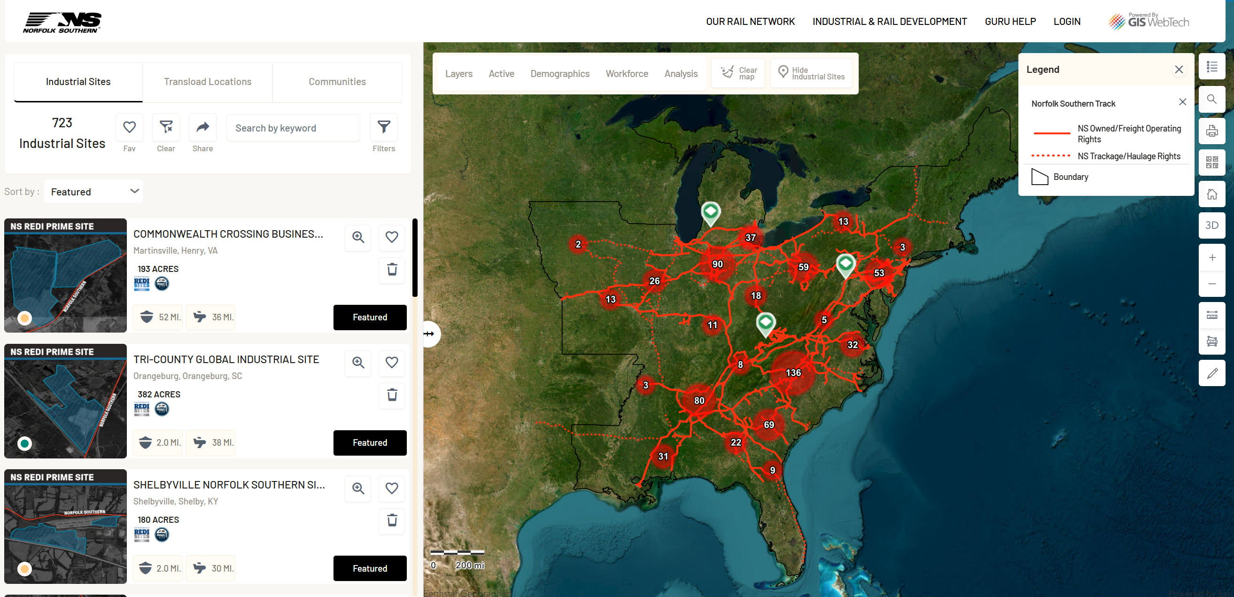Open the Workforce menu
This screenshot has height=597, width=1234.
(x=626, y=74)
